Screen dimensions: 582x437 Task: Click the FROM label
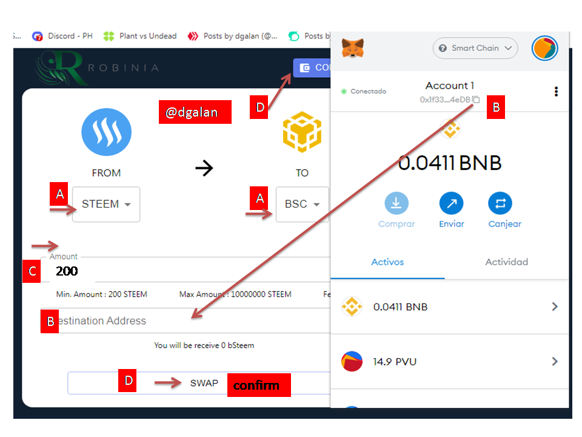(106, 173)
